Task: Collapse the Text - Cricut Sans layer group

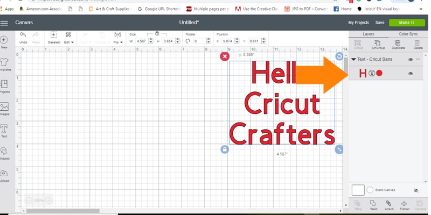Action: coord(353,59)
